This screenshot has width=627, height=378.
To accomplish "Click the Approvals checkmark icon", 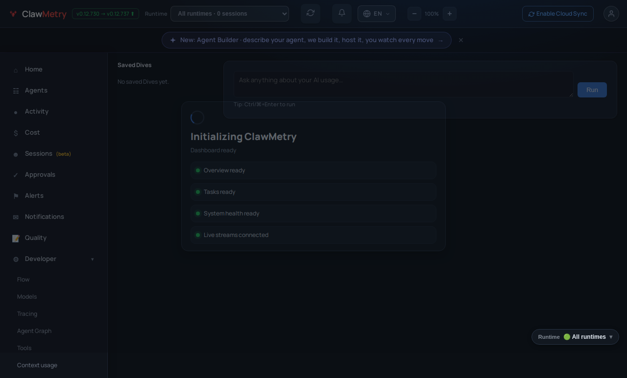I will [x=16, y=175].
